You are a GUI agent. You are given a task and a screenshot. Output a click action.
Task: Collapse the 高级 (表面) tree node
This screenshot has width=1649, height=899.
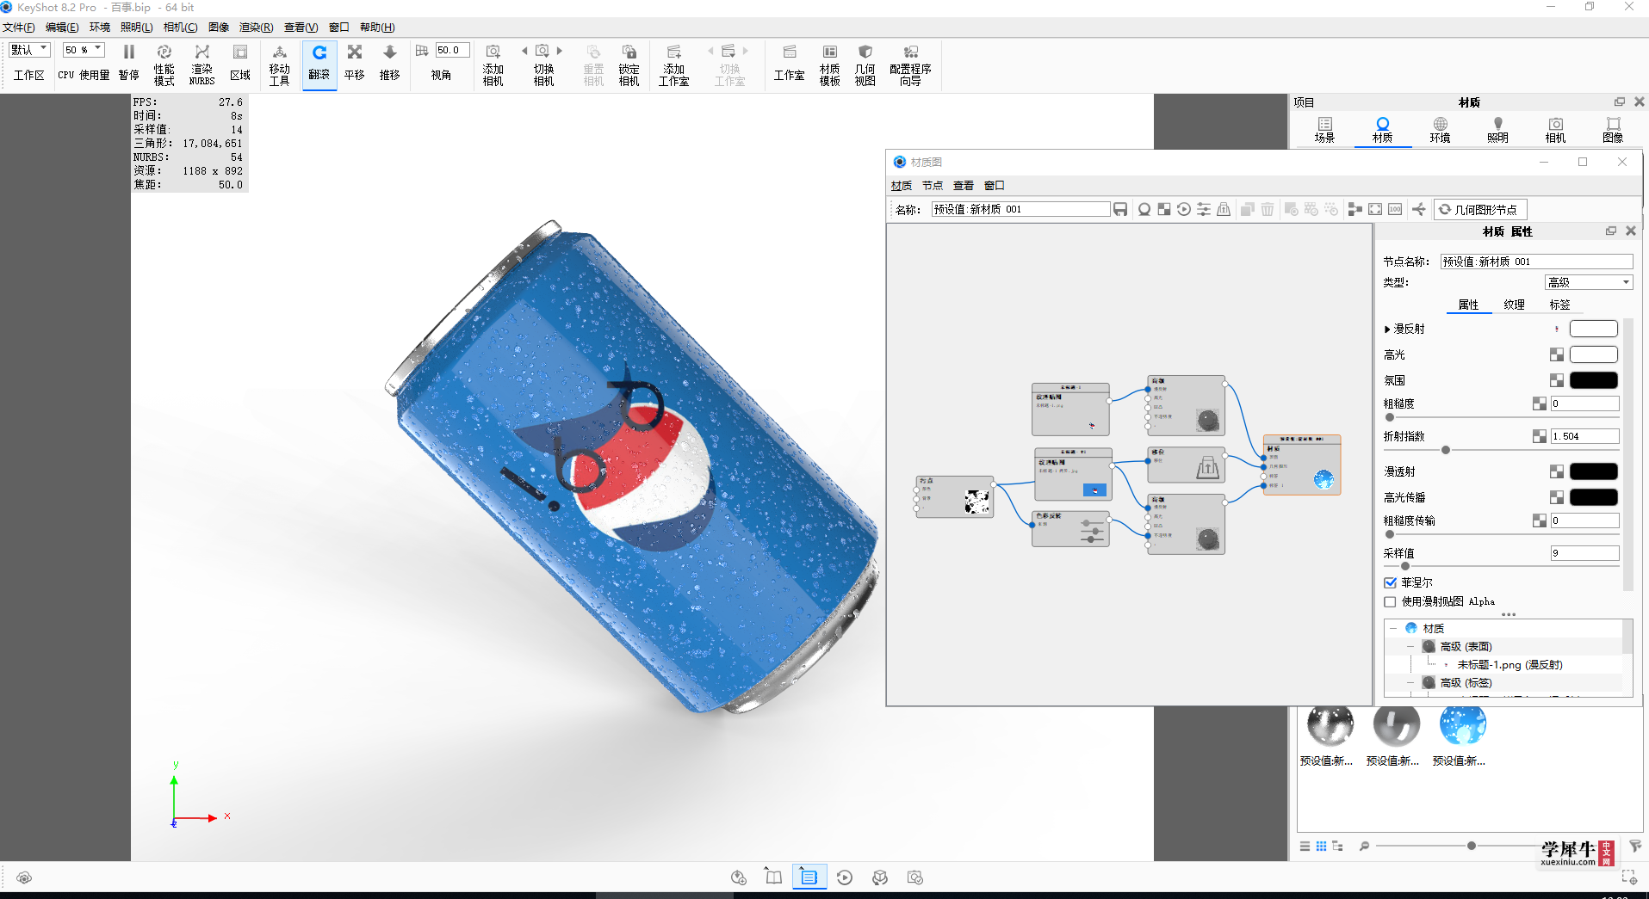click(x=1410, y=646)
